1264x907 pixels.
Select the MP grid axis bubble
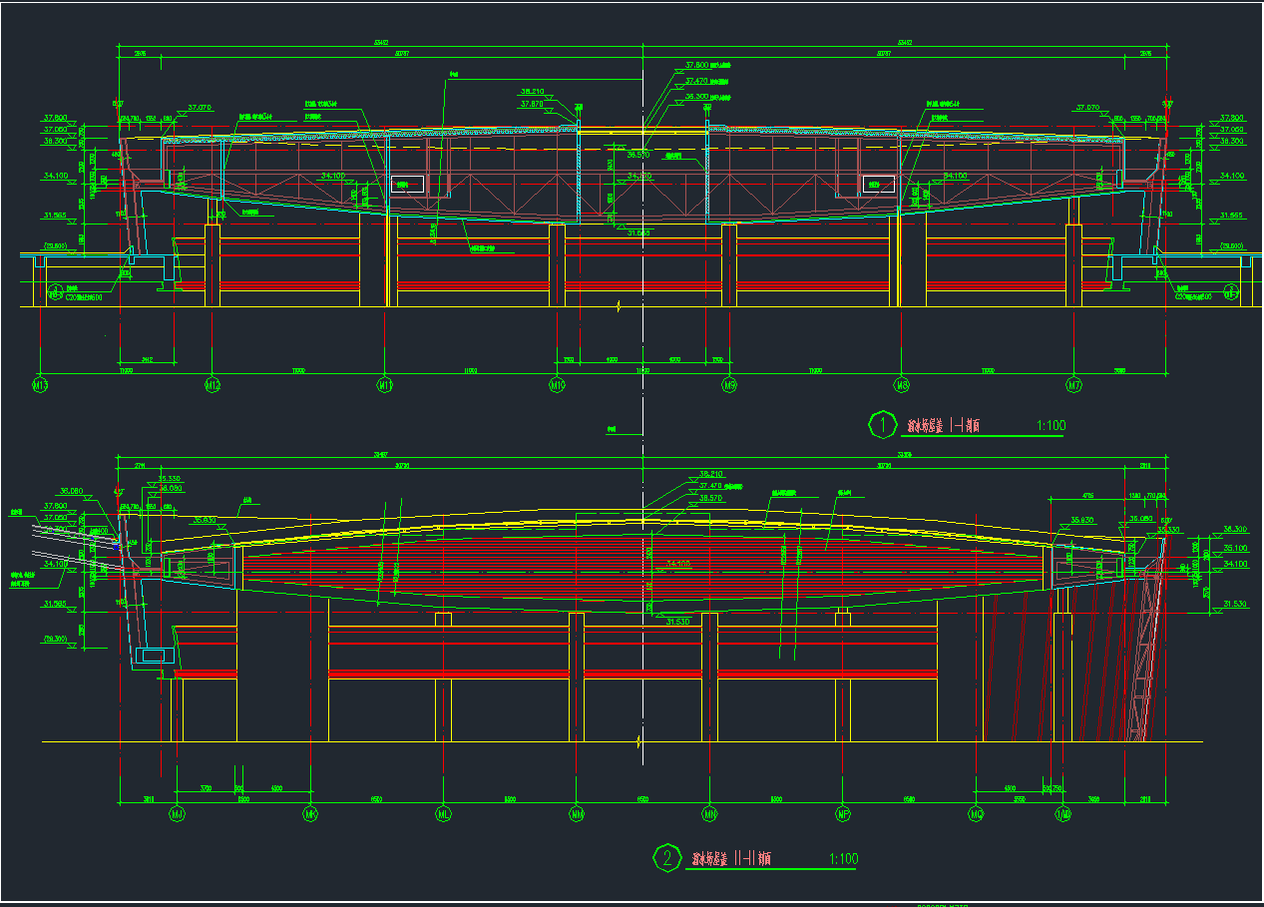click(x=843, y=814)
